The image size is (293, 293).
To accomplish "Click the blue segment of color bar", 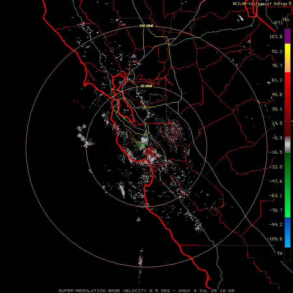I will pyautogui.click(x=287, y=232).
